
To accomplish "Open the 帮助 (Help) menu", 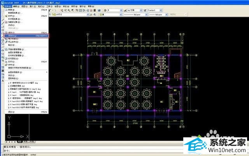I will click(91, 6).
